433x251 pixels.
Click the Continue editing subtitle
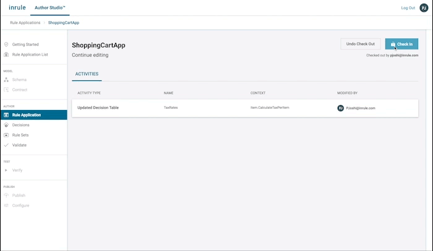90,55
